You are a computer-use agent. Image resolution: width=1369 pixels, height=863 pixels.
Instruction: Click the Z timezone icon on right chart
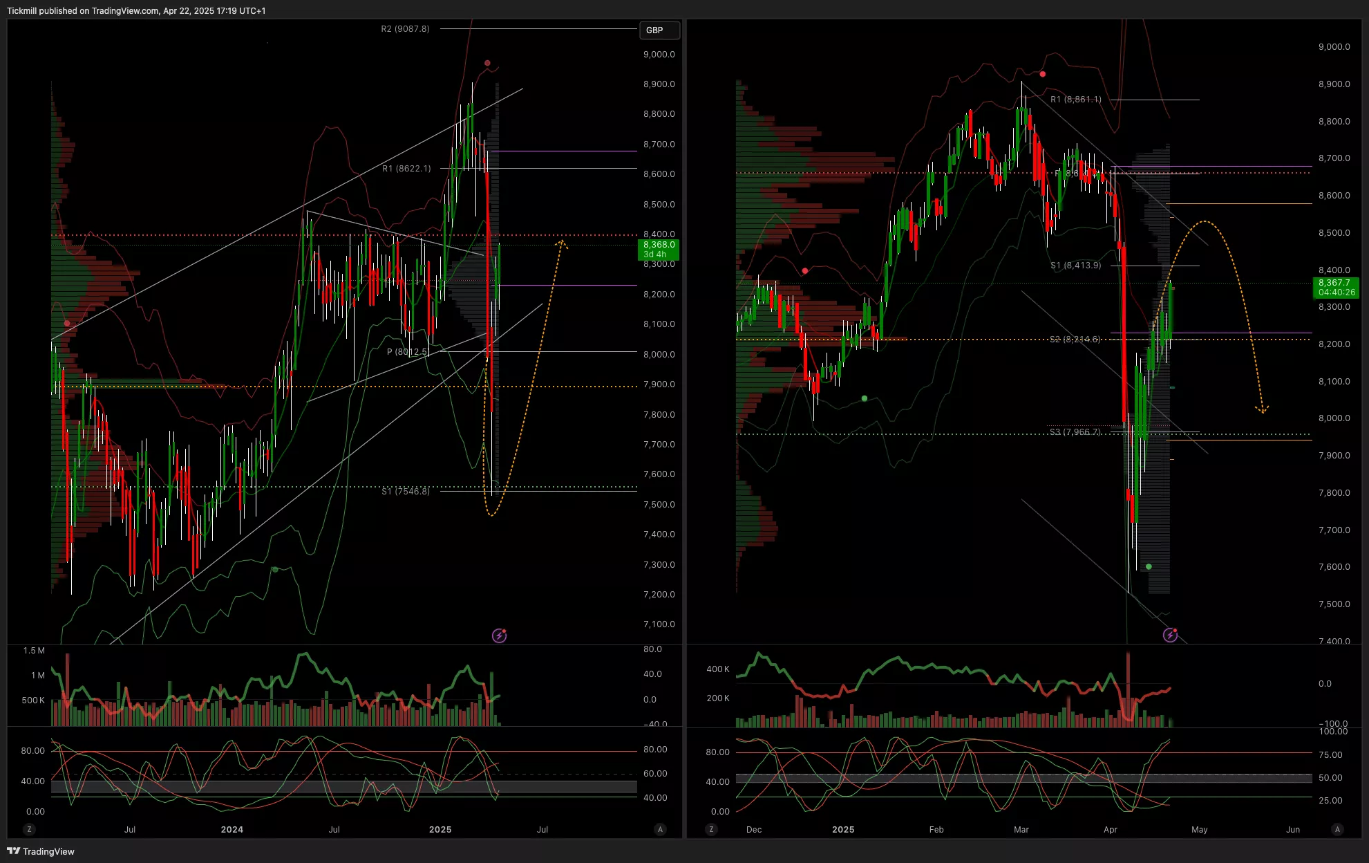[712, 829]
